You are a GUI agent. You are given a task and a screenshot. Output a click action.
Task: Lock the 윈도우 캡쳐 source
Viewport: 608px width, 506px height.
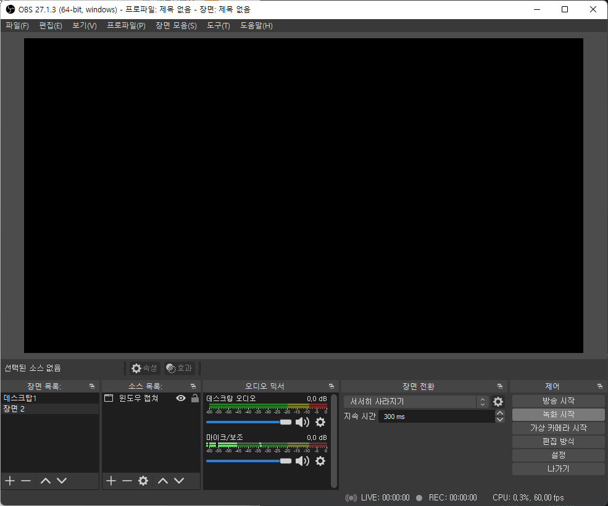pyautogui.click(x=193, y=398)
